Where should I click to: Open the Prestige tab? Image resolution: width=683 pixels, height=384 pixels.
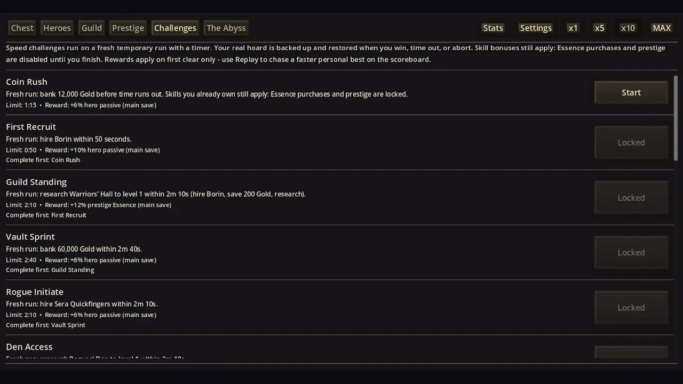[x=128, y=28]
